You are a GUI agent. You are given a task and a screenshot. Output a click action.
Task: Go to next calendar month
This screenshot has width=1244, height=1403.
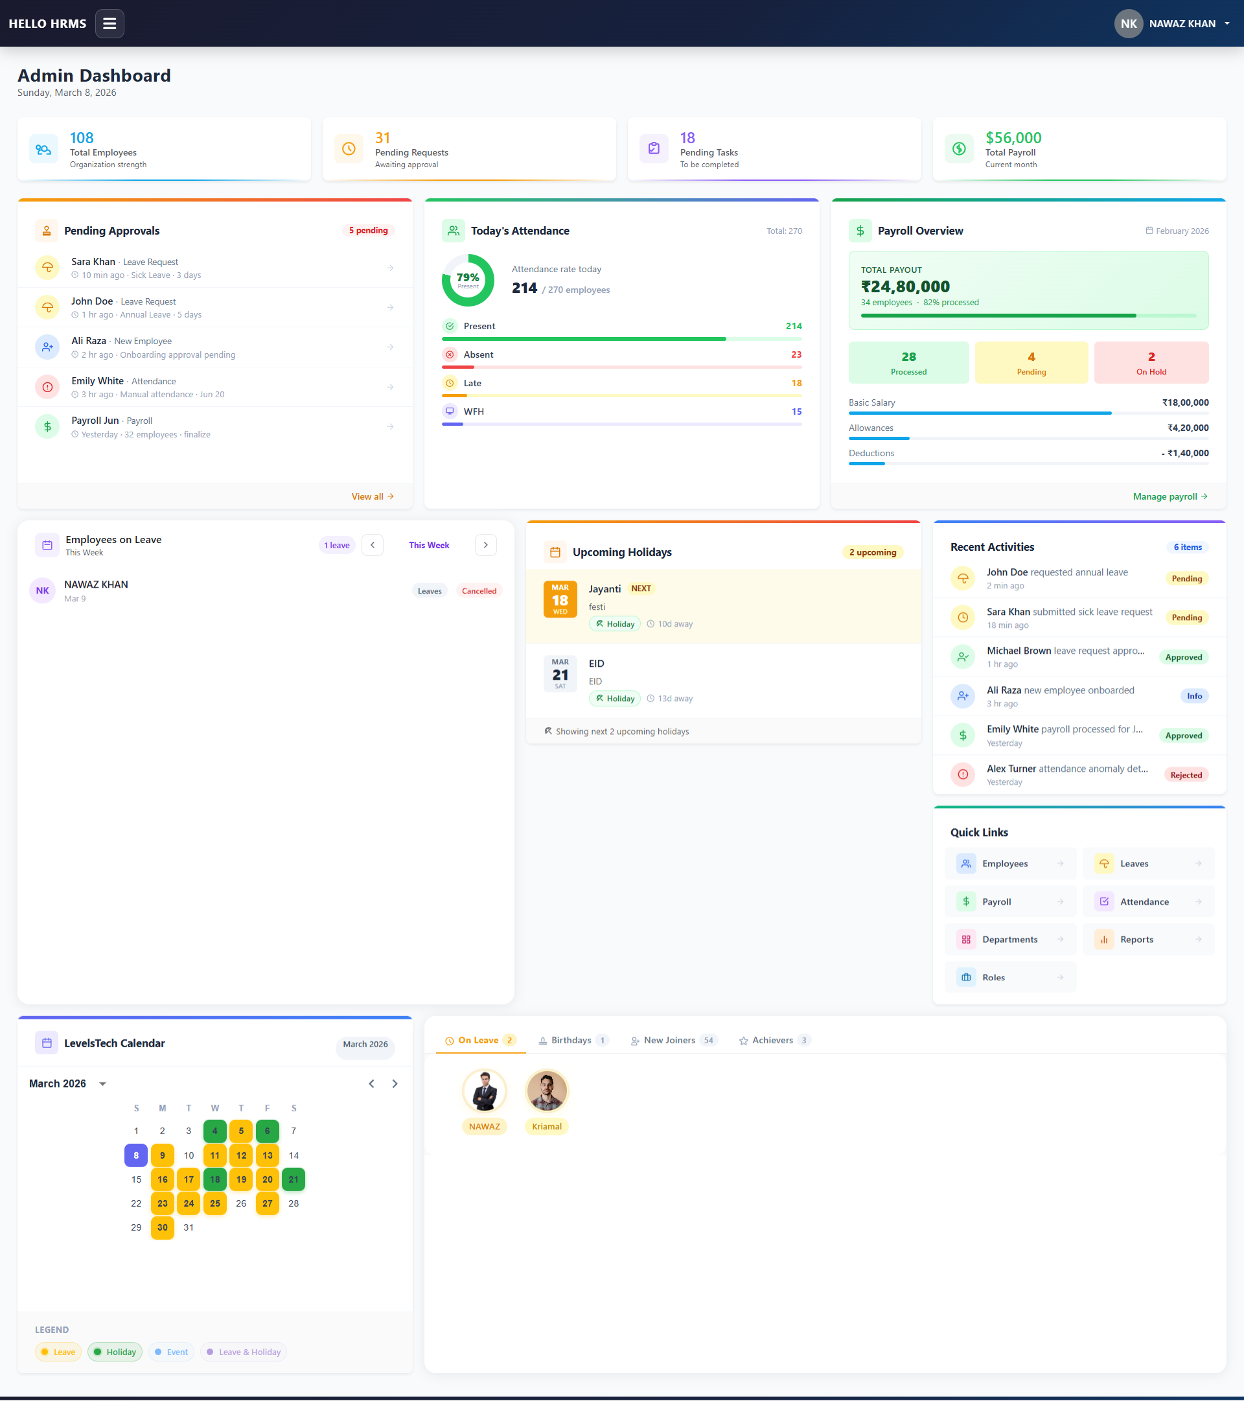click(x=395, y=1084)
